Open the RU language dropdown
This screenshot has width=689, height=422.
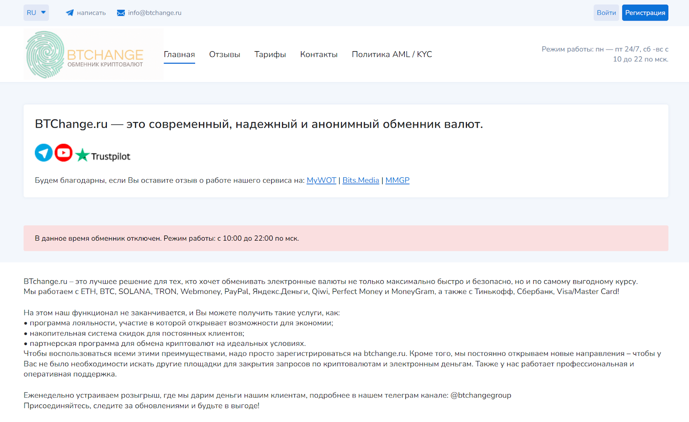pyautogui.click(x=36, y=13)
